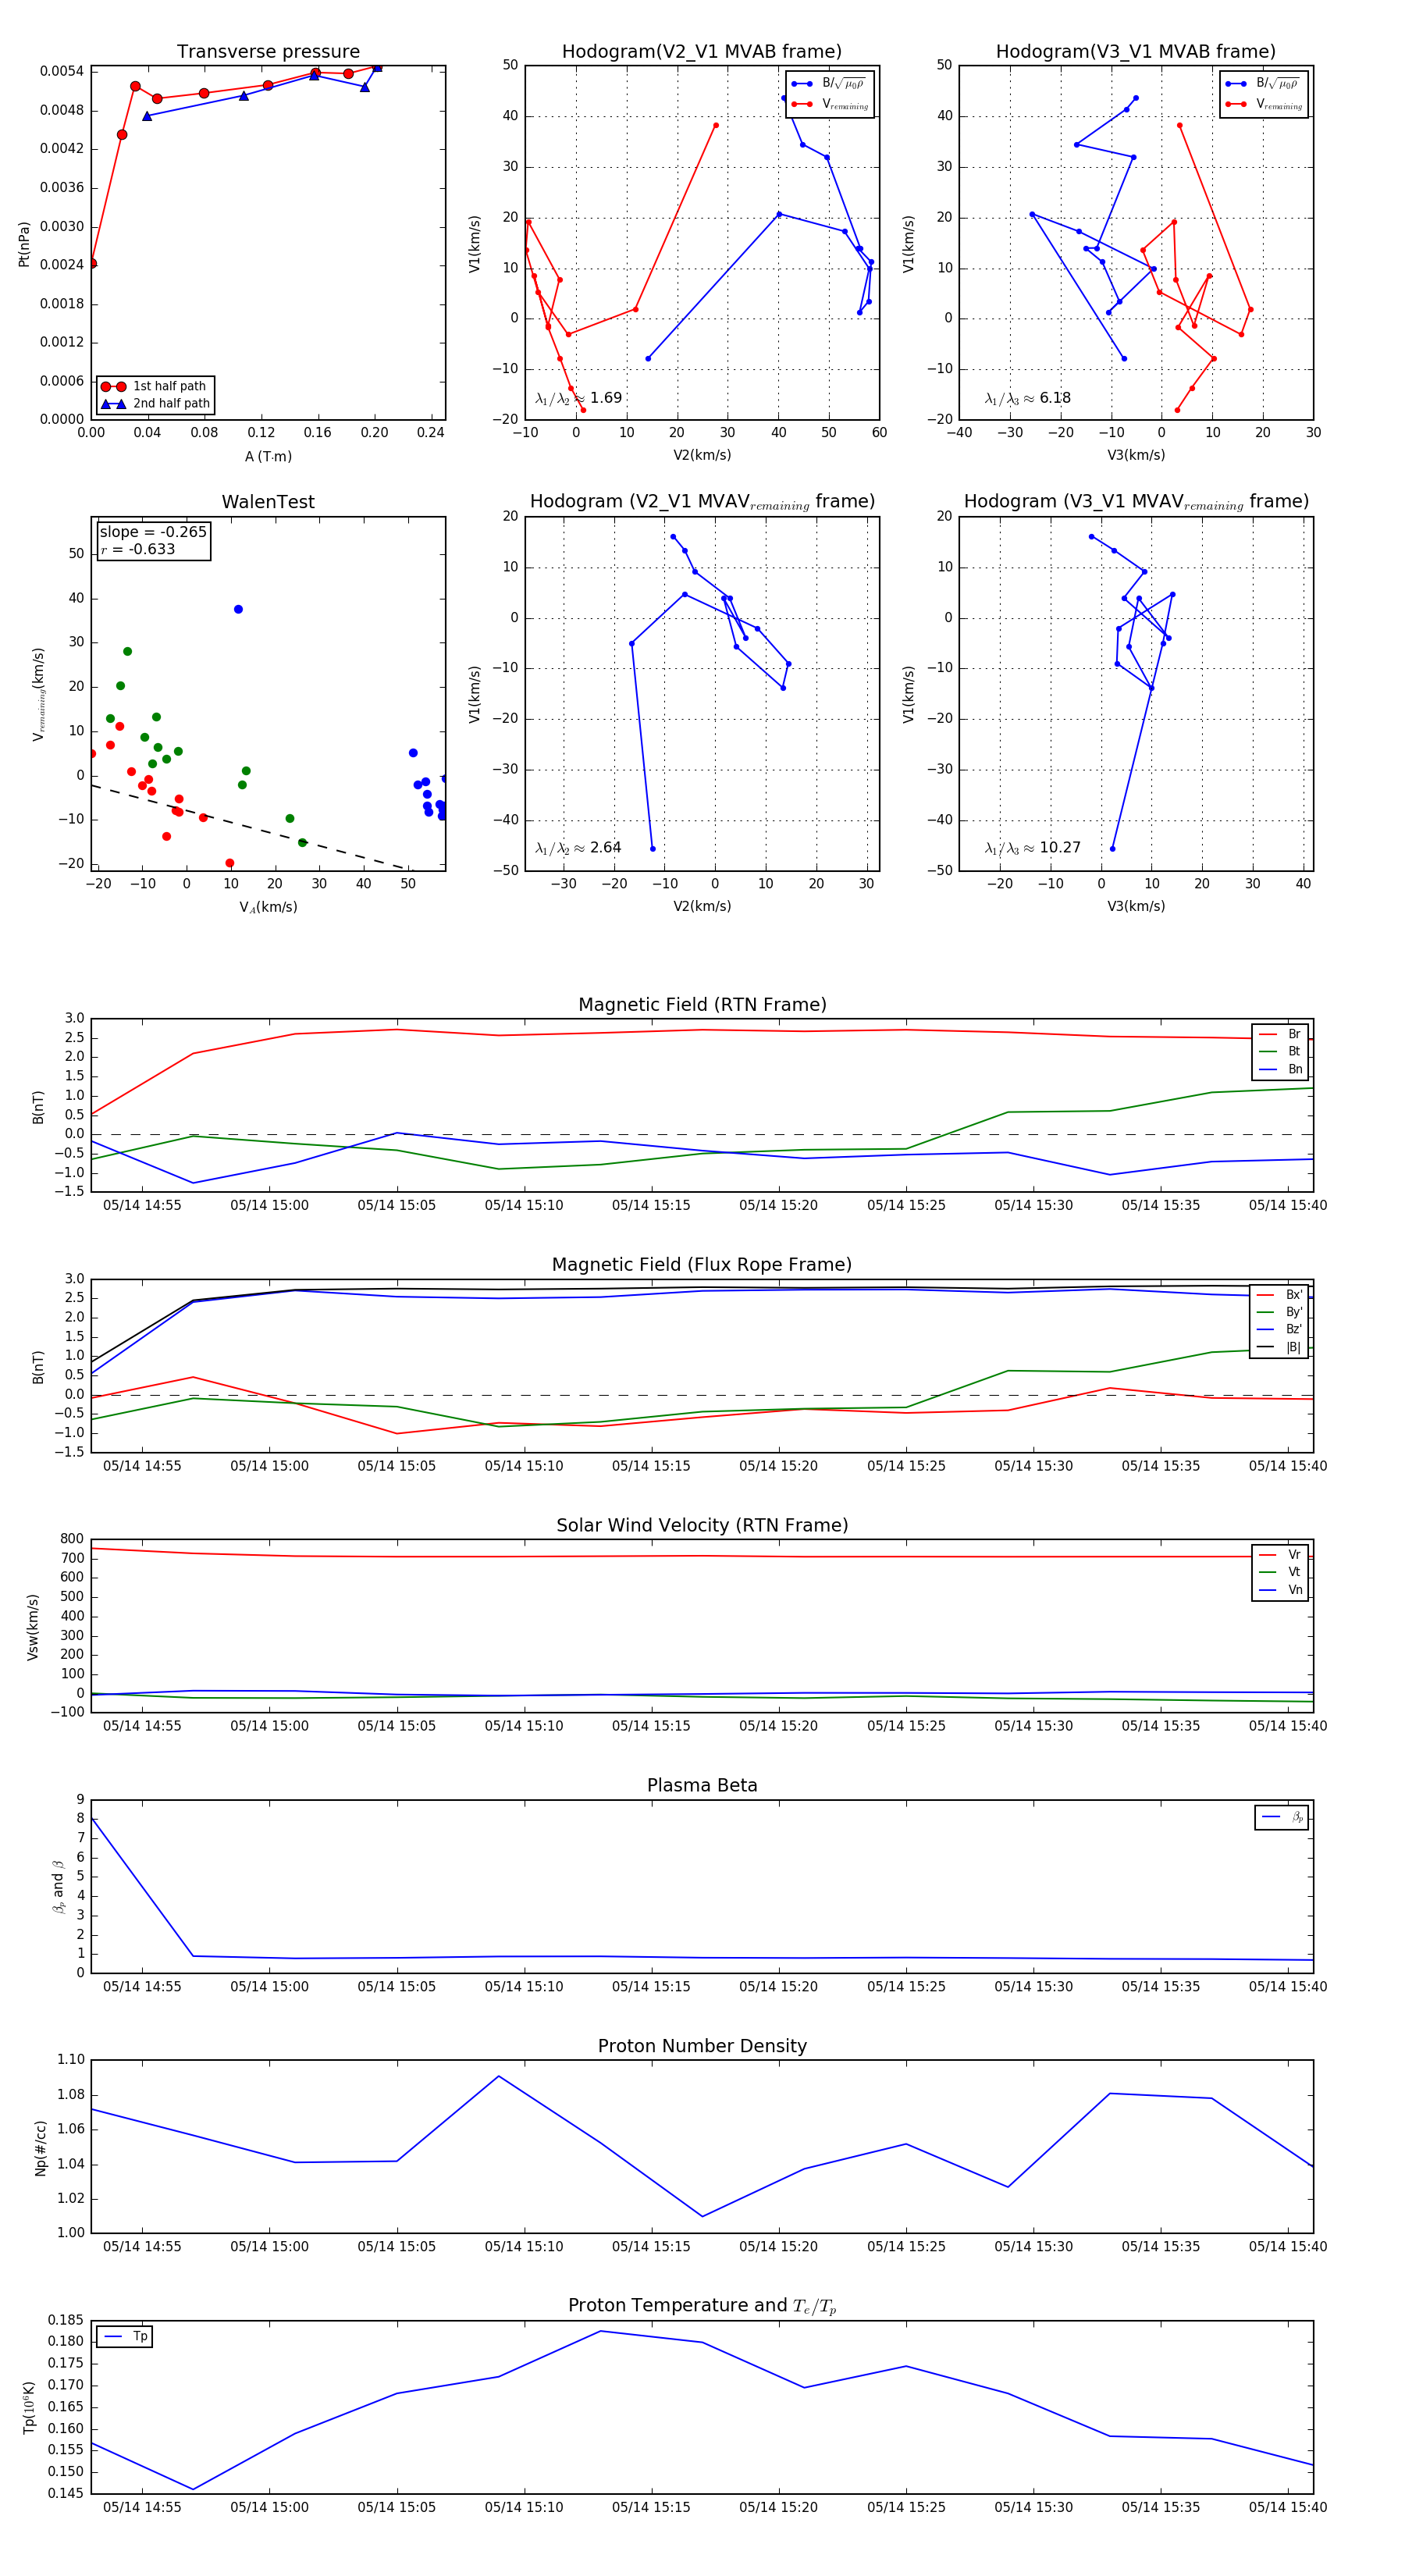
Task: Click the "Transverse pressure" plot title
Action: [x=268, y=52]
